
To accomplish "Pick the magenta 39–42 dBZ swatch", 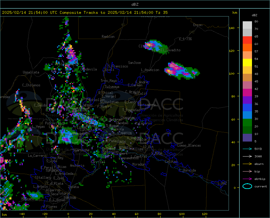I will [247, 93].
